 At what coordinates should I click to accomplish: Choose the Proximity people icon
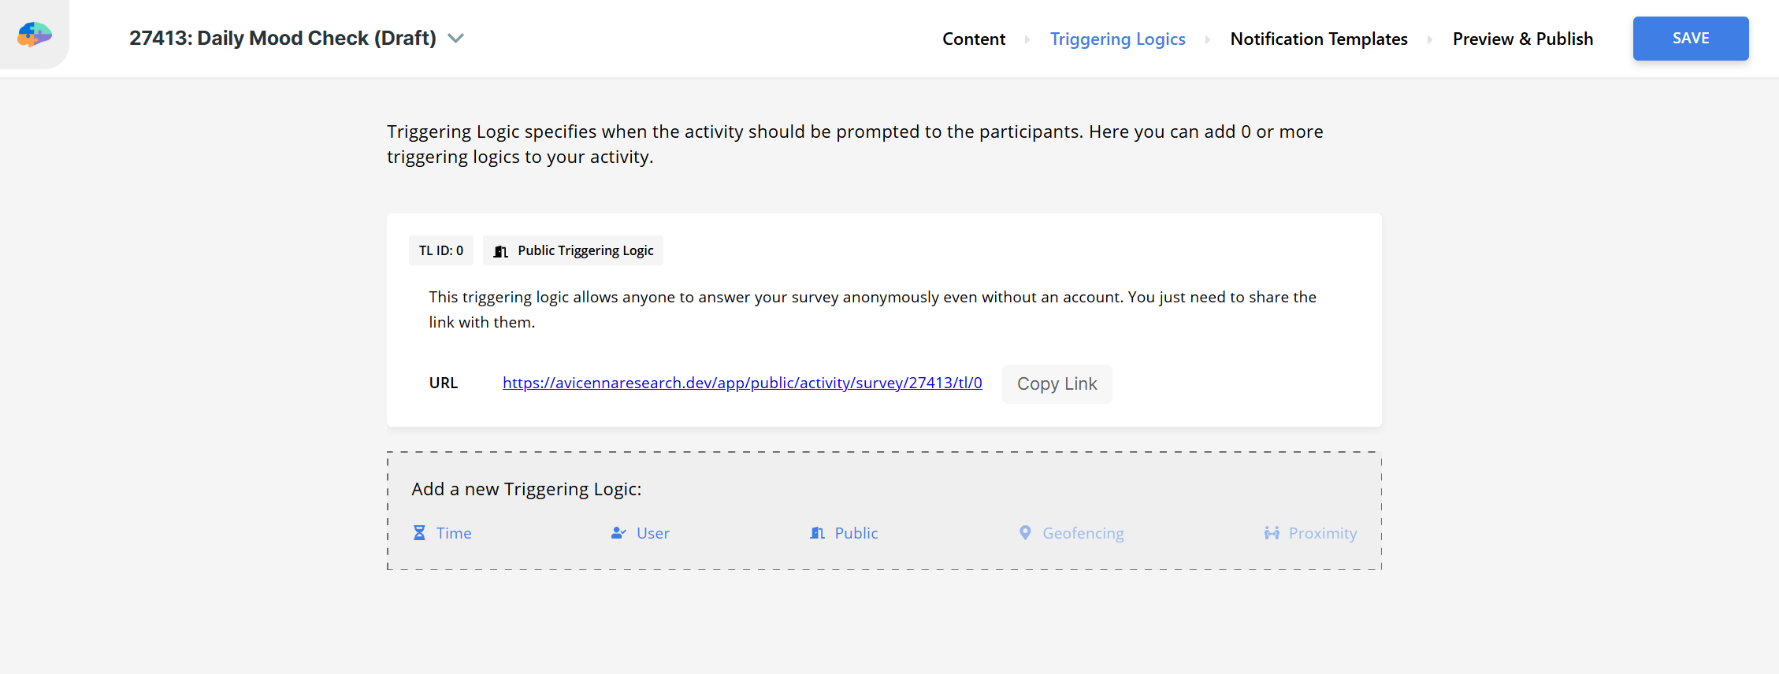[x=1272, y=533]
